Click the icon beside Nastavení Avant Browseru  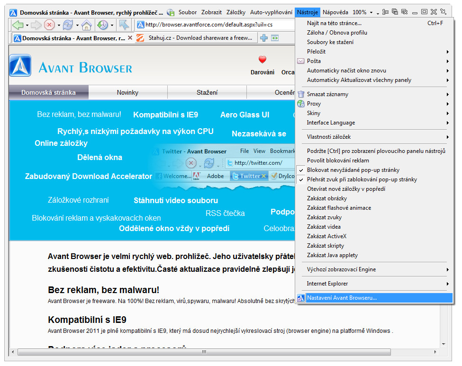pos(300,298)
